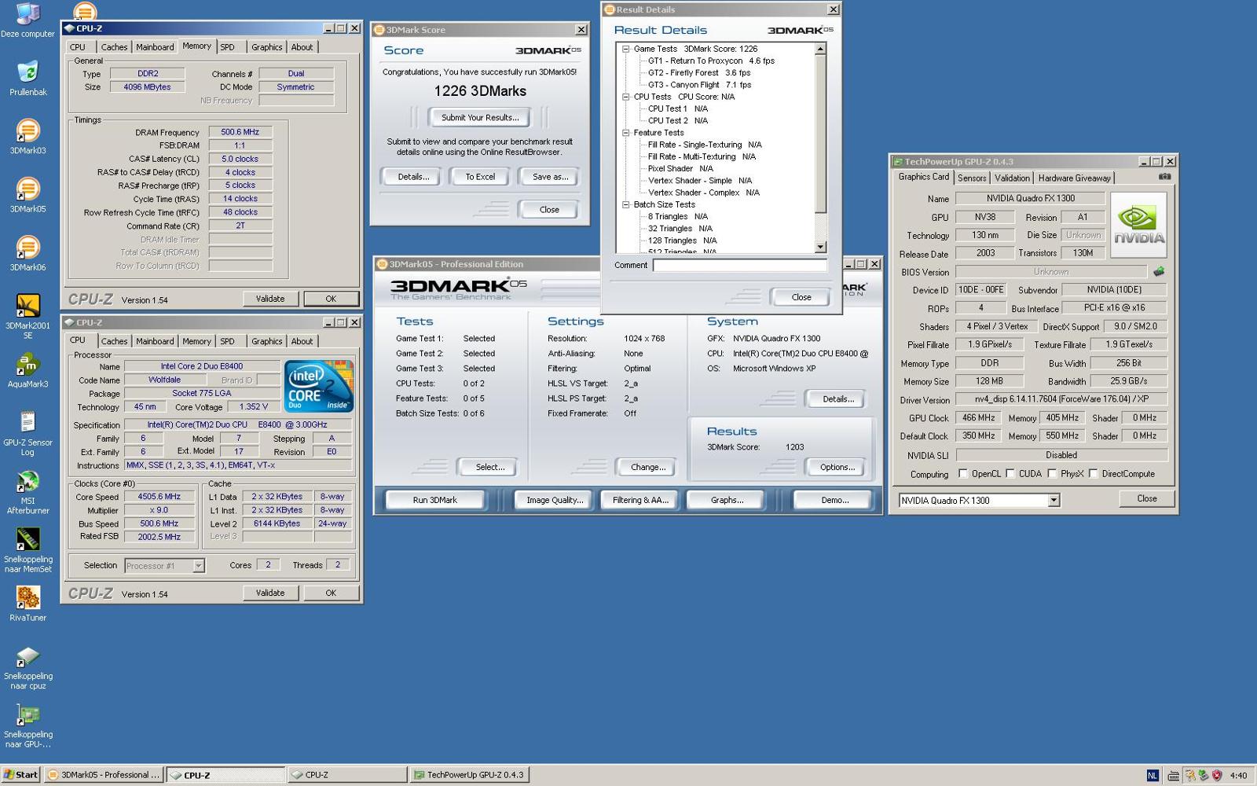
Task: Click Close in GPU-Z window
Action: 1146,499
